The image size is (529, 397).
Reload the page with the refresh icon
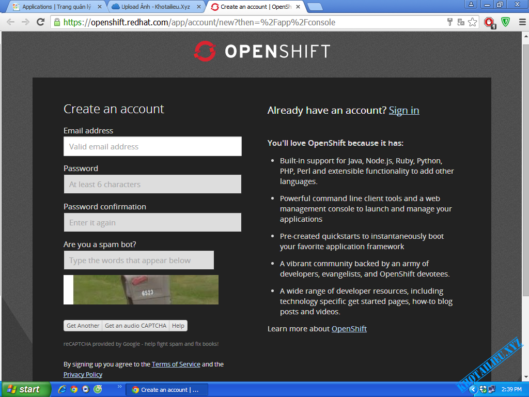coord(41,22)
